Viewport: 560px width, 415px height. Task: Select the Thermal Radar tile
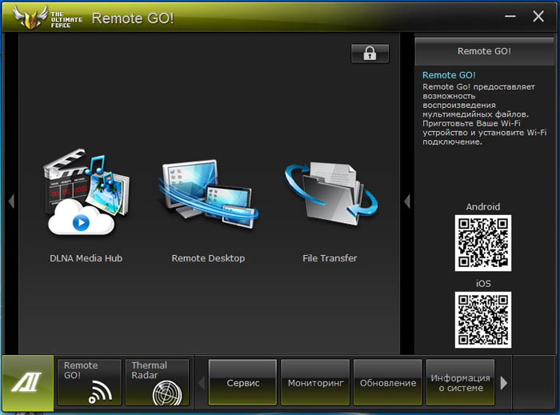point(157,382)
